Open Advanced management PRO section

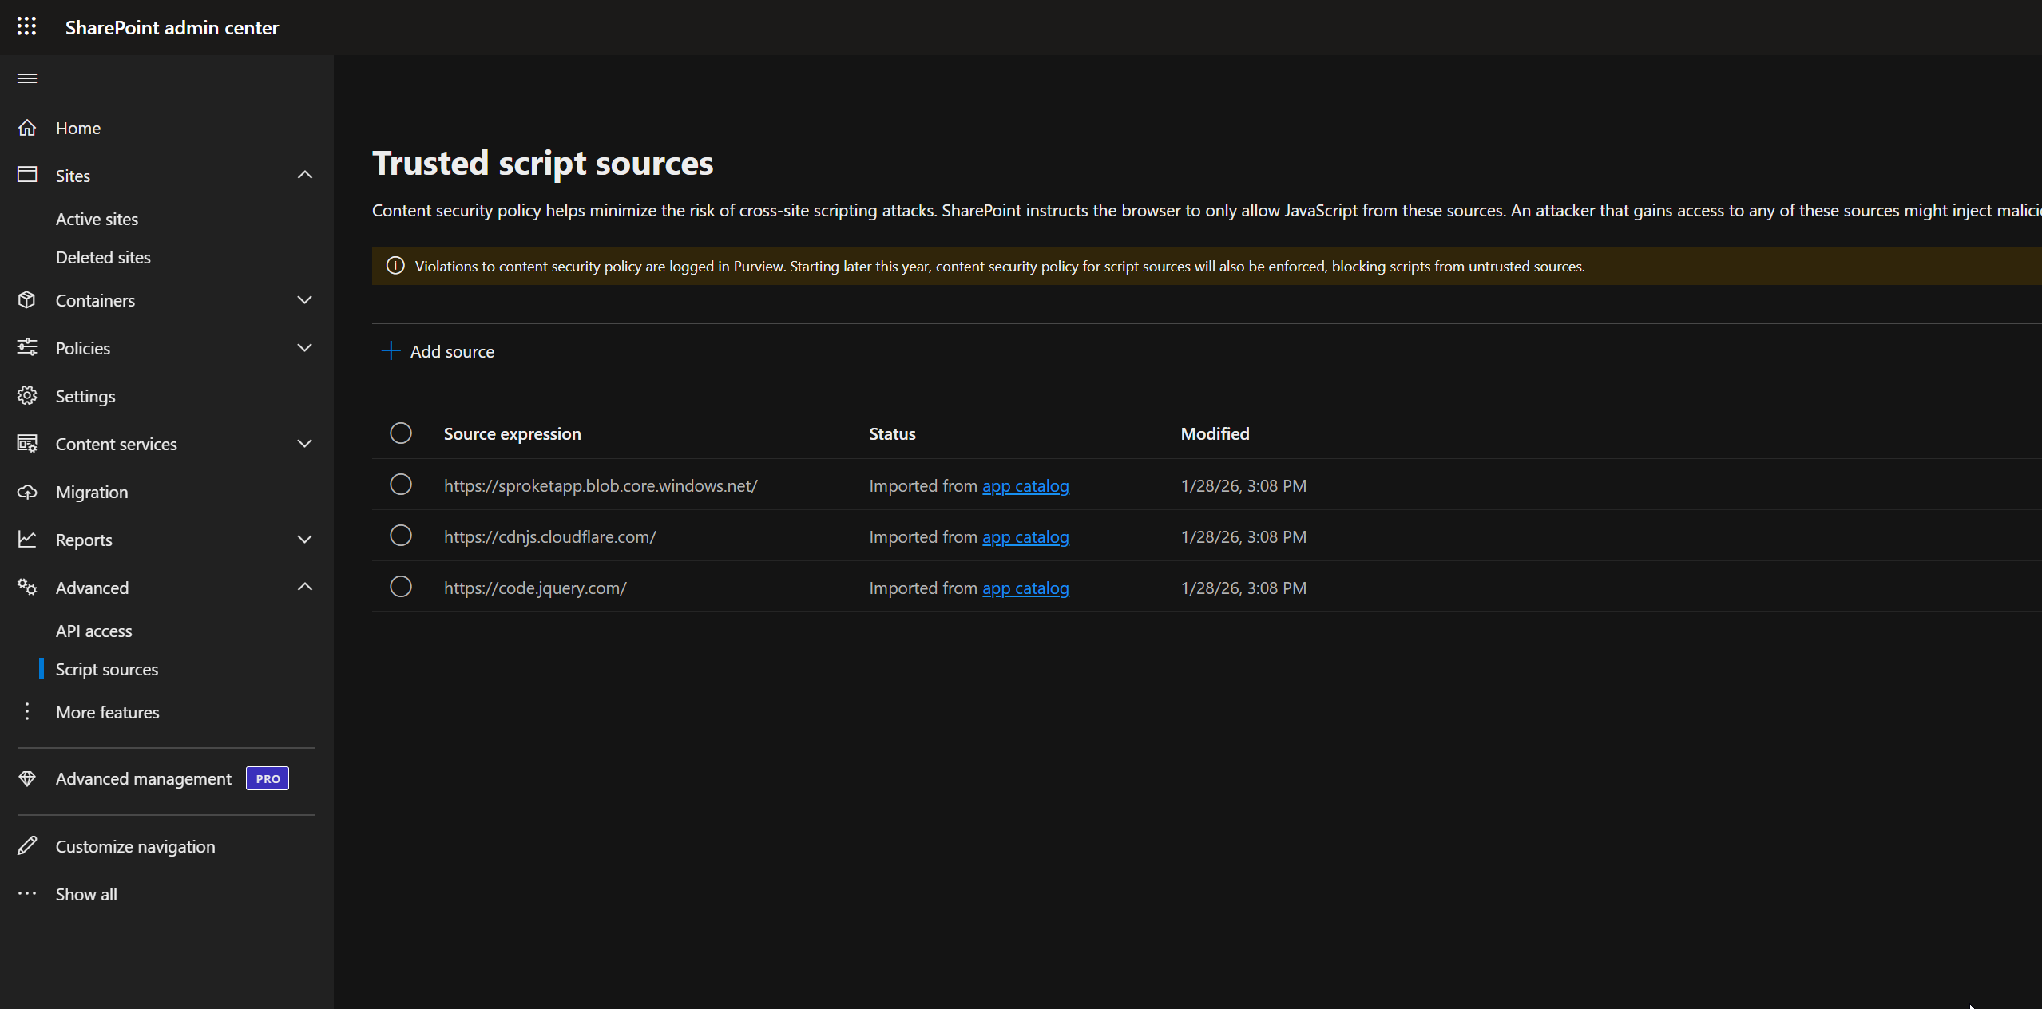pos(143,778)
